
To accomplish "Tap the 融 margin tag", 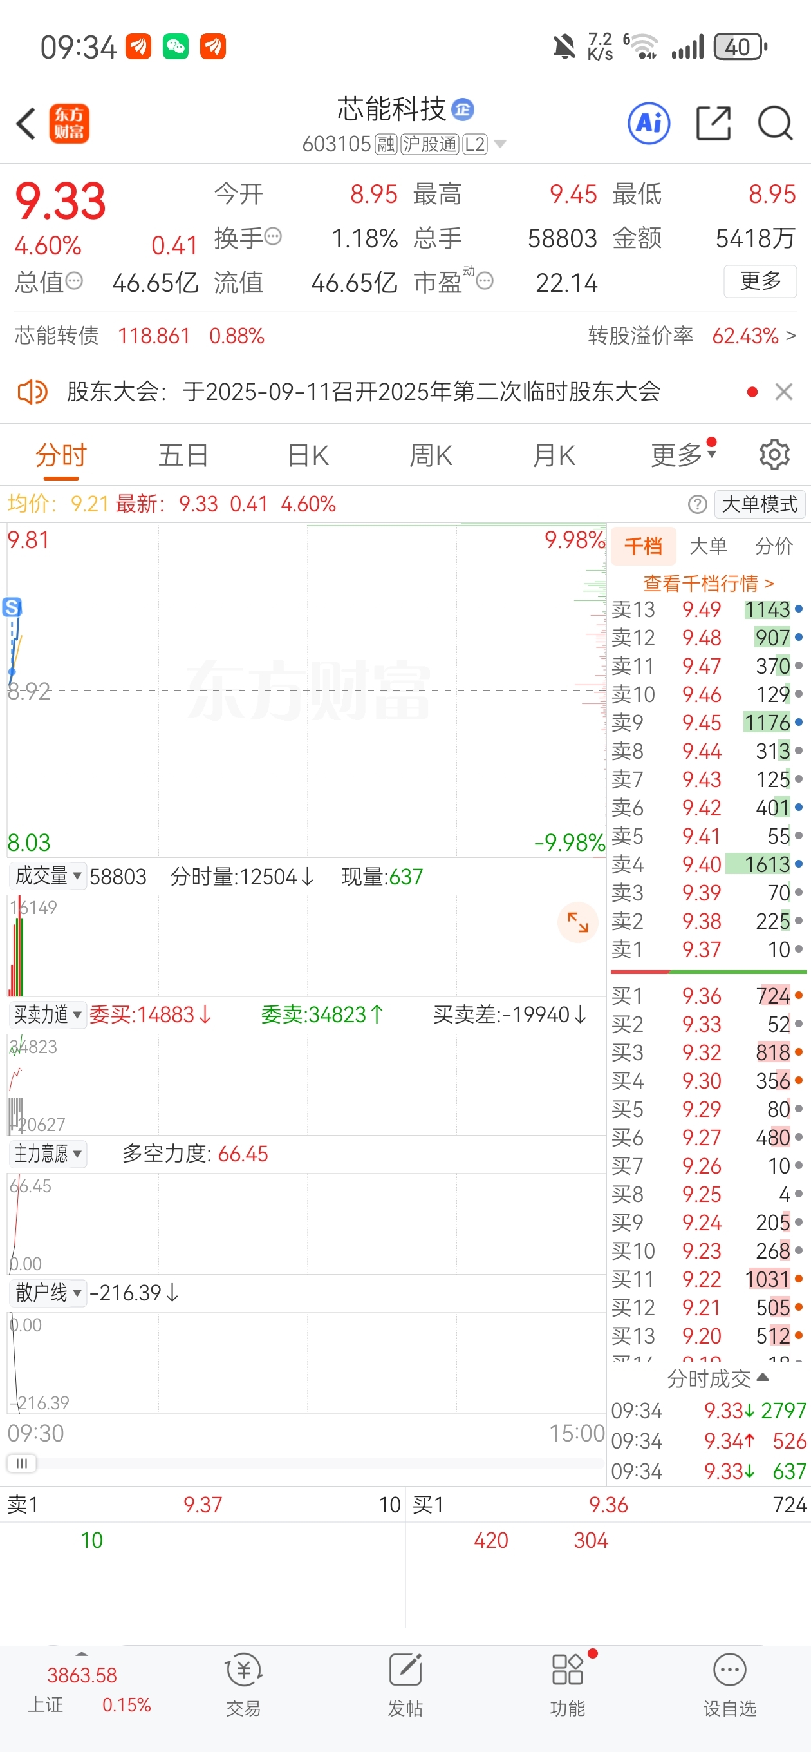I will click(386, 144).
